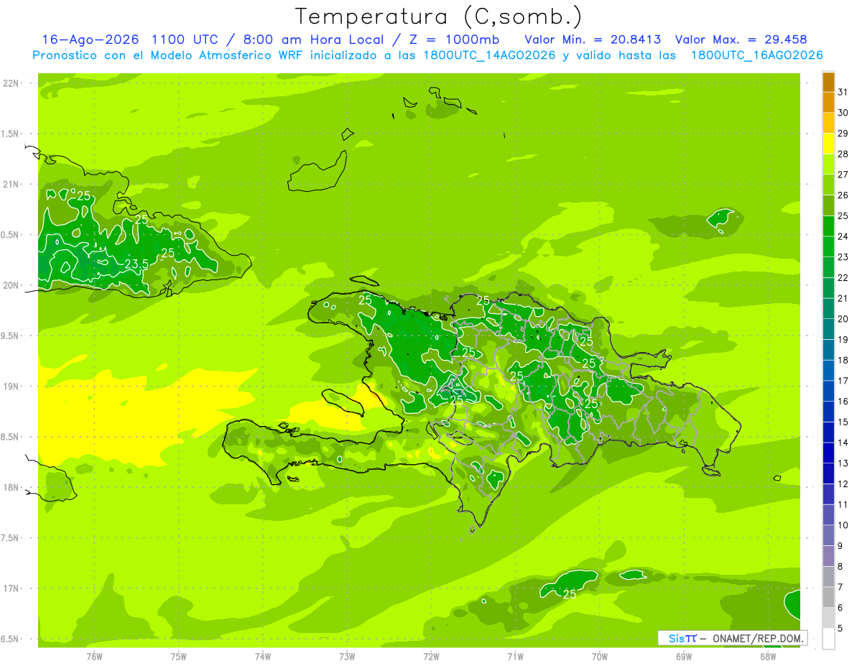Click colorbar label '27'

pos(843,175)
